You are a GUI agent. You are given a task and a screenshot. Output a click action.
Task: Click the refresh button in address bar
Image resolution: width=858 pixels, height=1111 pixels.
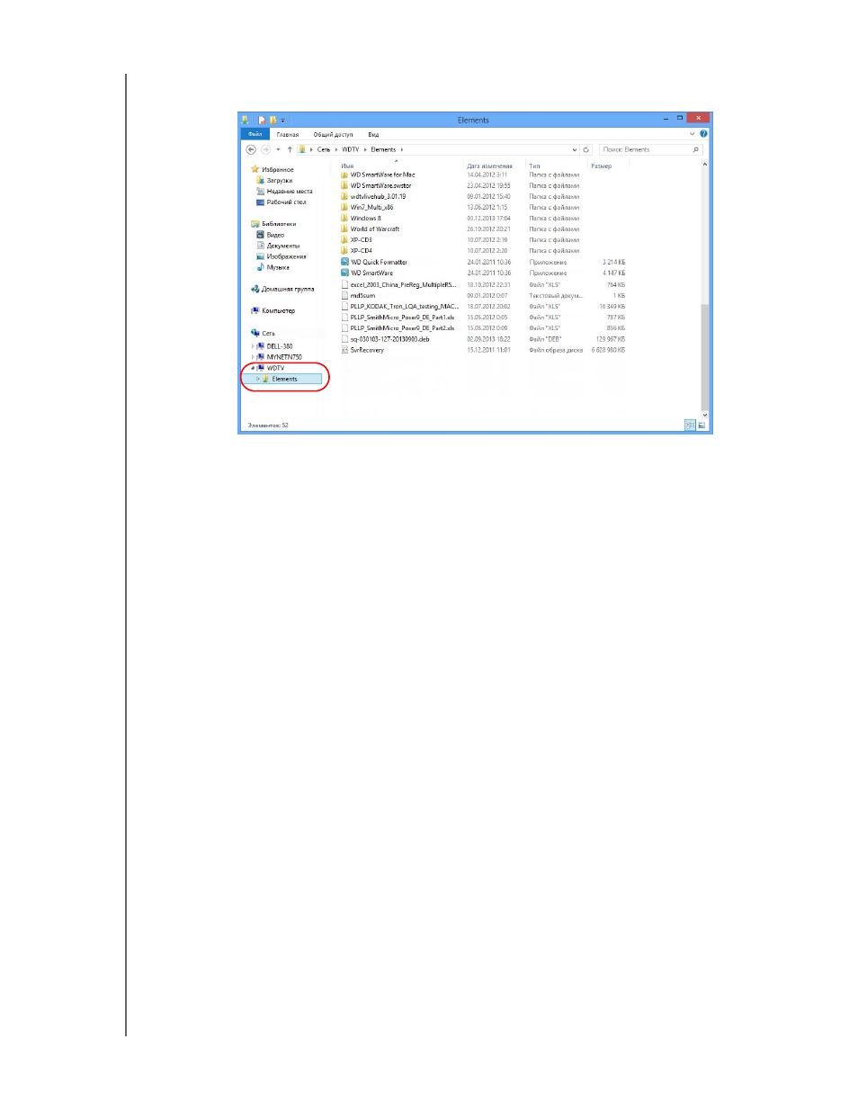(x=586, y=149)
